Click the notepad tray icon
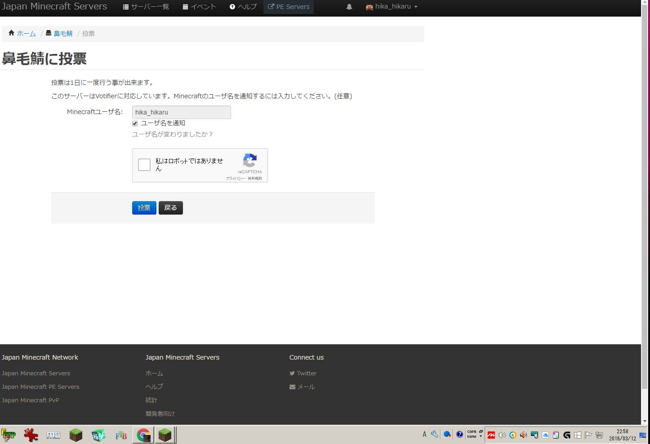This screenshot has width=650, height=444. pyautogui.click(x=556, y=435)
